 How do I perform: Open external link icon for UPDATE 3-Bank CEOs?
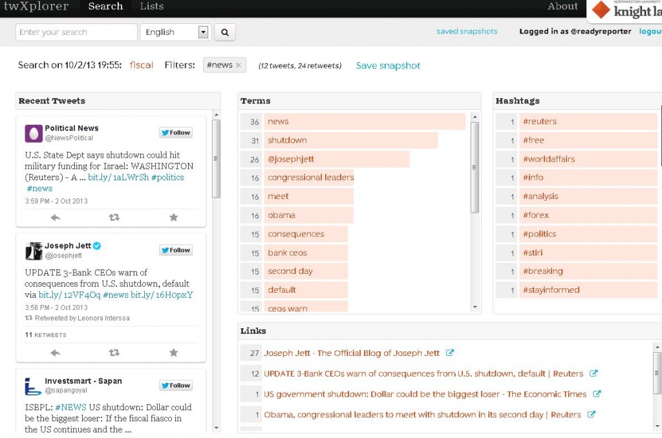coord(593,373)
